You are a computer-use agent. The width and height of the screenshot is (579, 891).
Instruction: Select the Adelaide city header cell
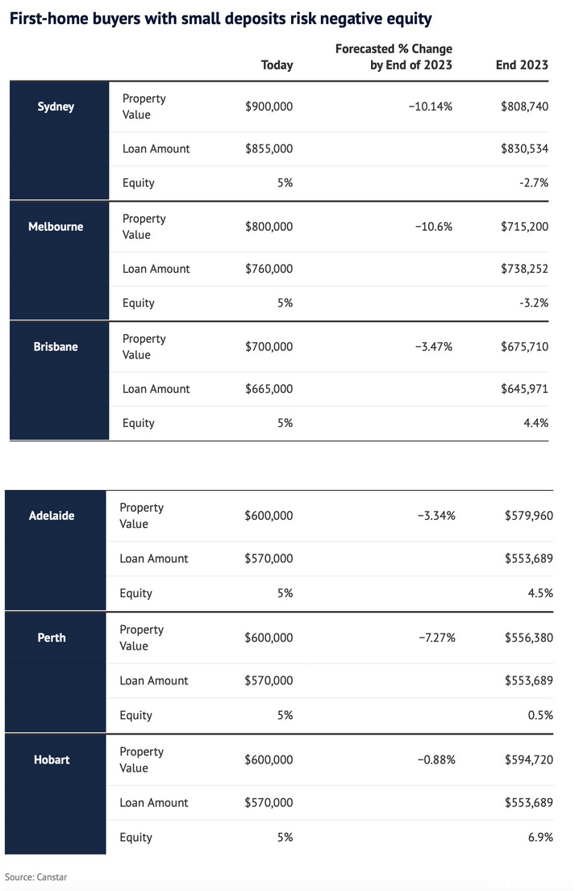tap(55, 550)
